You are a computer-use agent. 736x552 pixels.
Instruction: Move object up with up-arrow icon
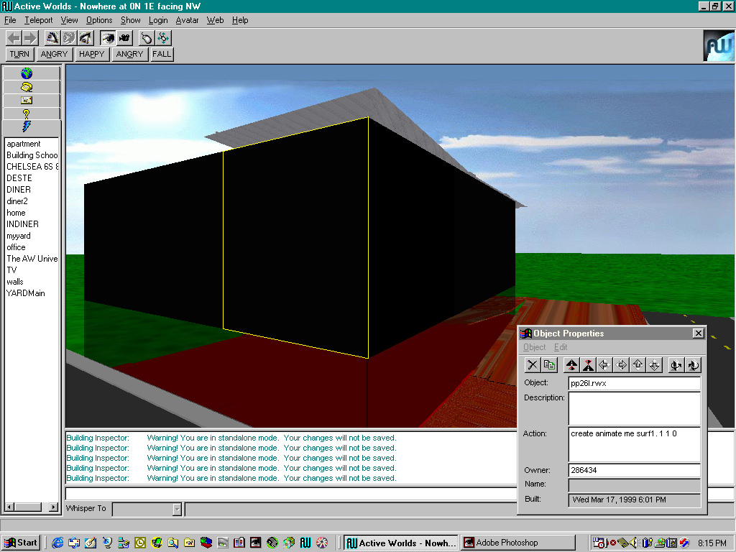(638, 365)
